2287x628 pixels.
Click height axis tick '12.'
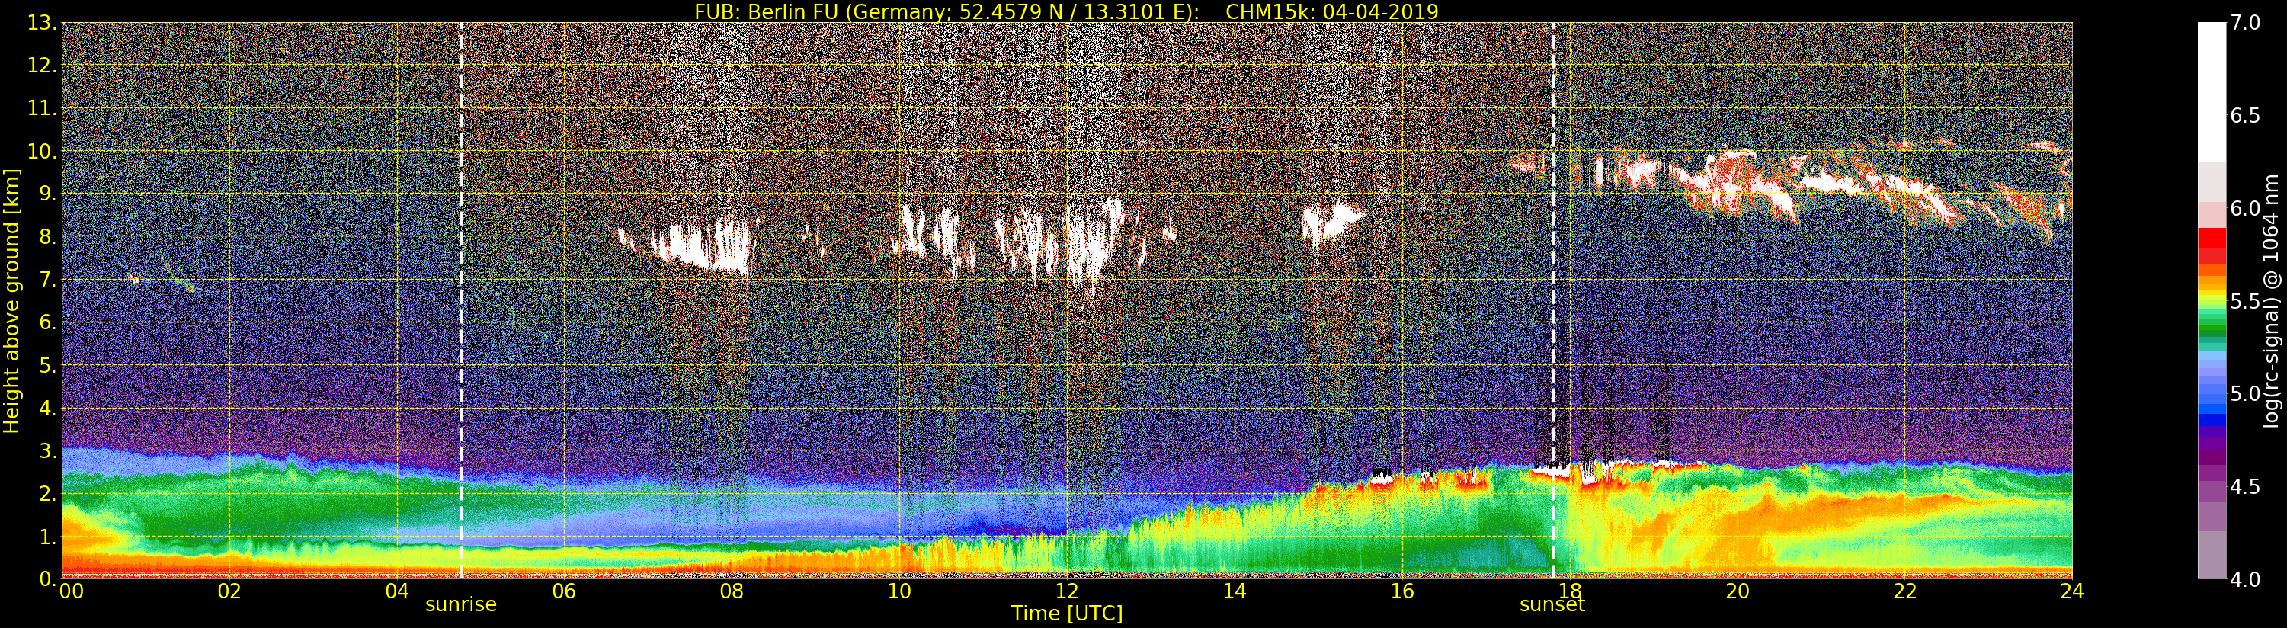(x=42, y=66)
